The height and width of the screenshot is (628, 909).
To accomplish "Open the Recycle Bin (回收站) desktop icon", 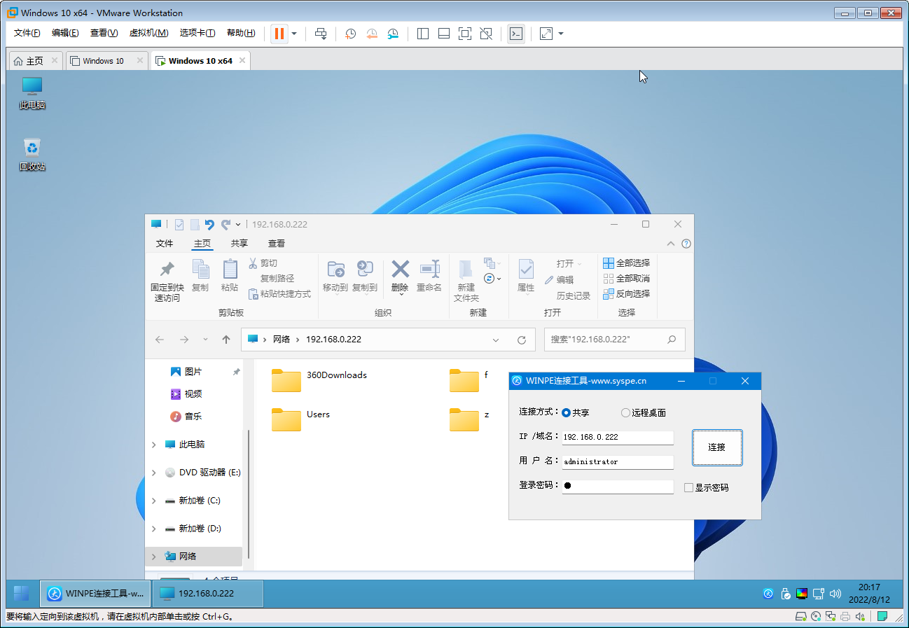I will (x=32, y=155).
